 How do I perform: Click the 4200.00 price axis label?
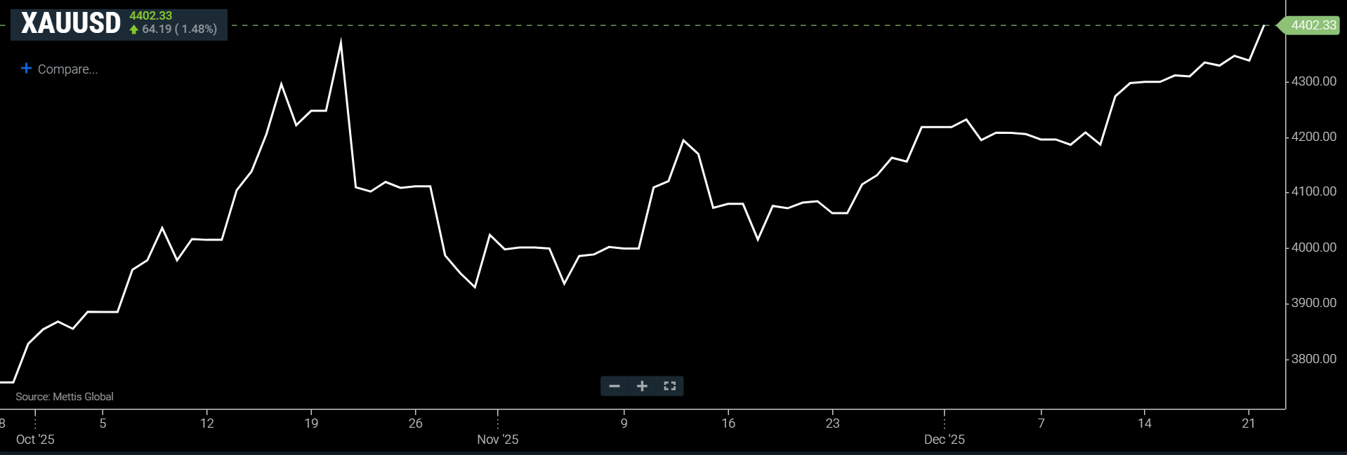pos(1313,137)
